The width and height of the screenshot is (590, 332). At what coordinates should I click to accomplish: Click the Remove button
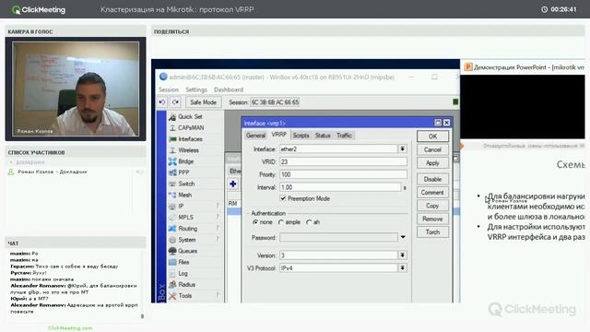tap(432, 219)
